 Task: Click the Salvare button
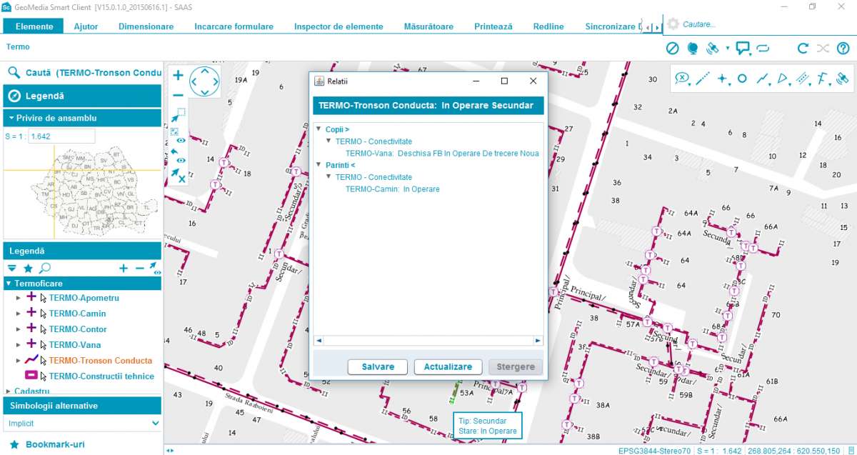pyautogui.click(x=378, y=366)
